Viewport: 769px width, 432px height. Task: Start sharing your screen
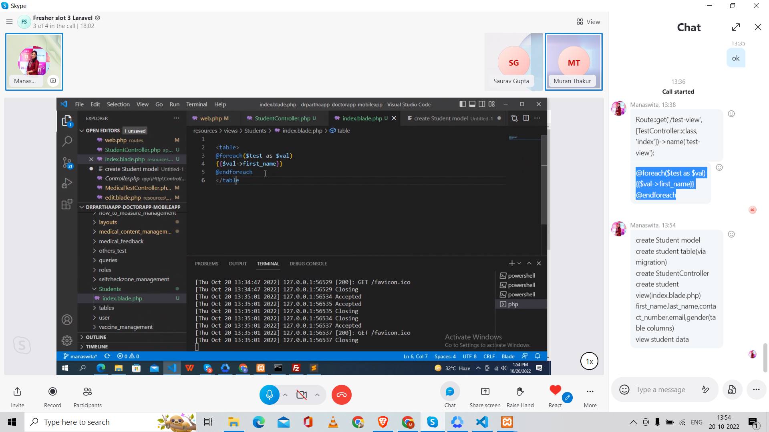485,395
